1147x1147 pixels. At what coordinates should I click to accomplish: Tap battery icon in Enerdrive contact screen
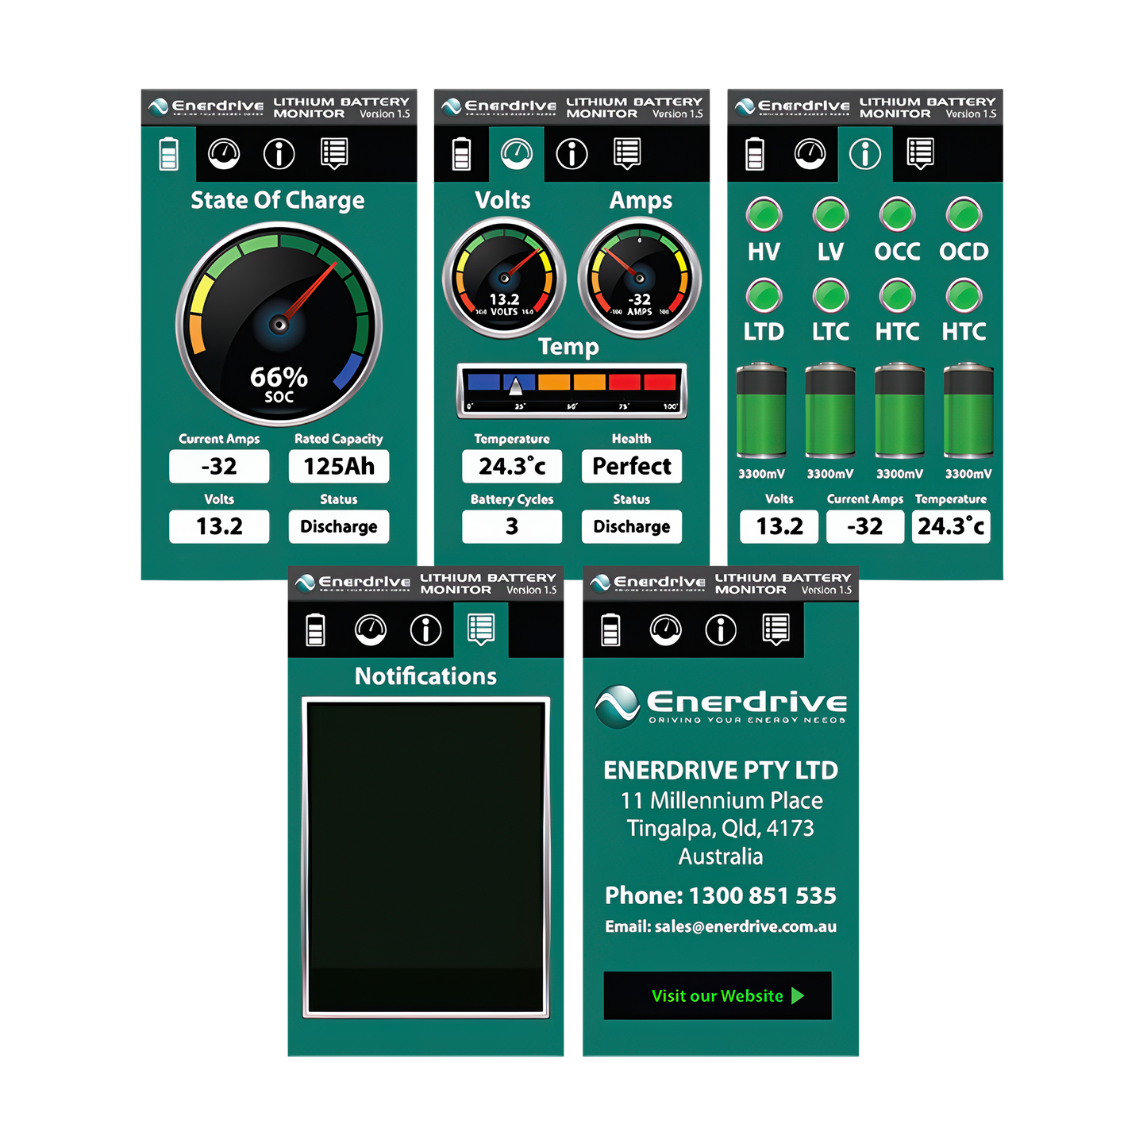coord(610,629)
